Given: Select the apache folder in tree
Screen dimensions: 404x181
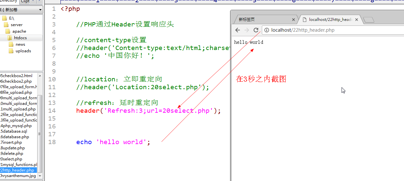Looking at the screenshot, I should click(x=19, y=31).
